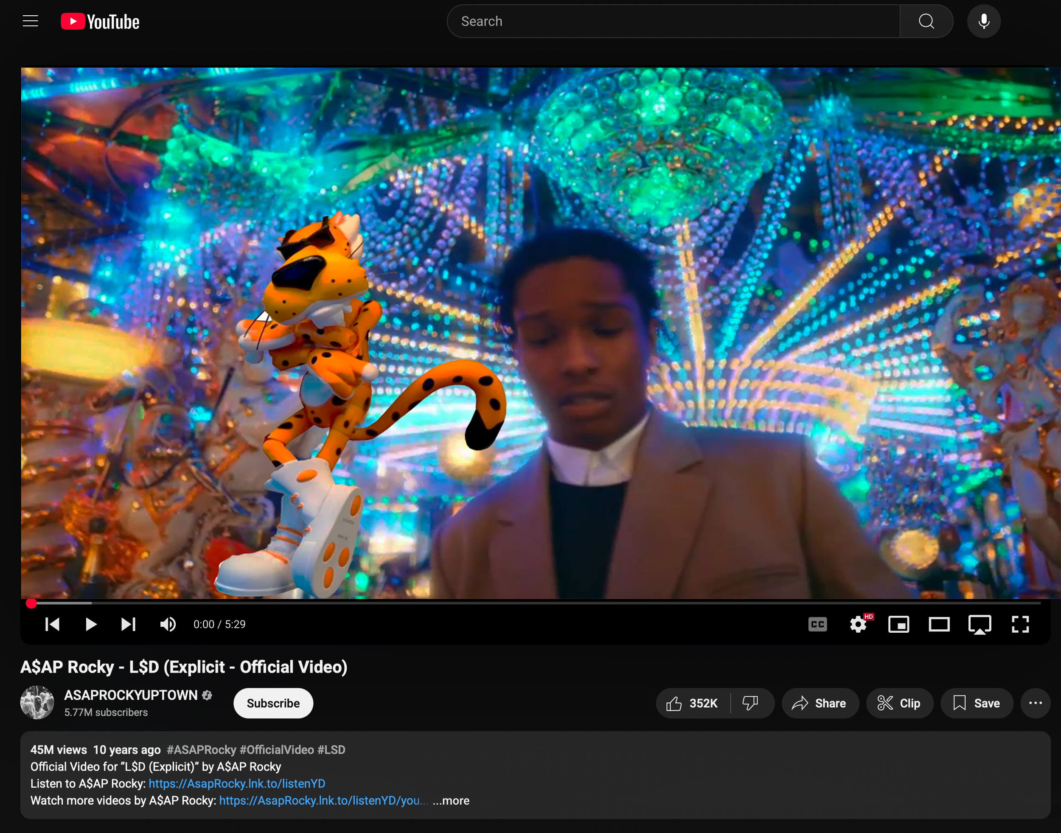This screenshot has width=1061, height=833.
Task: Share the video
Action: [x=820, y=703]
